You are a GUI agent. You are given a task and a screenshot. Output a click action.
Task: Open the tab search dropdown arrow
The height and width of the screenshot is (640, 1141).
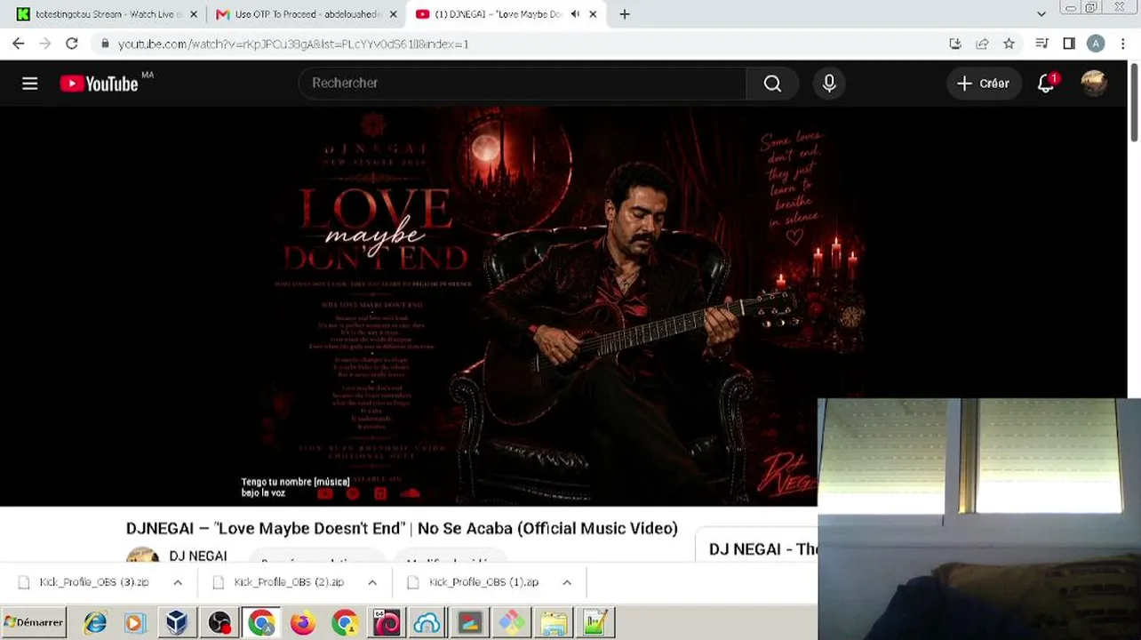(1041, 14)
